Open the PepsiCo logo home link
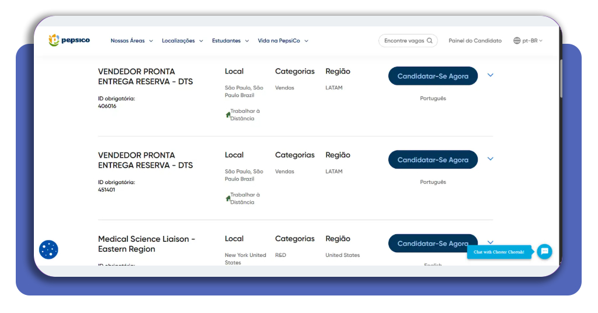Image resolution: width=598 pixels, height=313 pixels. click(69, 40)
